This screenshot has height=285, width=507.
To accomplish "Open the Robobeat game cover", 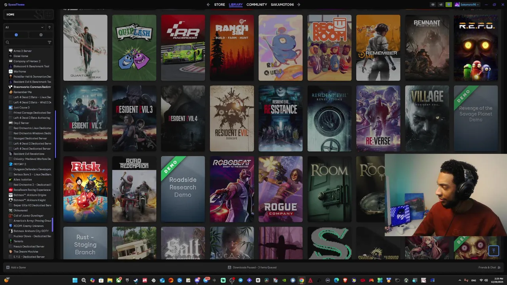I will pyautogui.click(x=232, y=189).
